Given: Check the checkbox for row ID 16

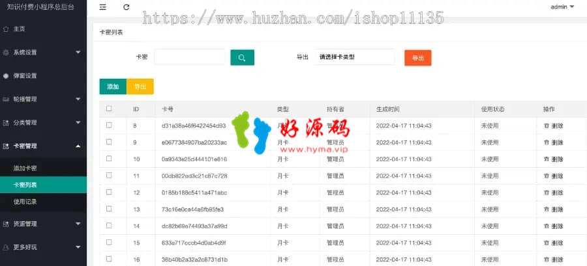Looking at the screenshot, I should click(x=109, y=259).
